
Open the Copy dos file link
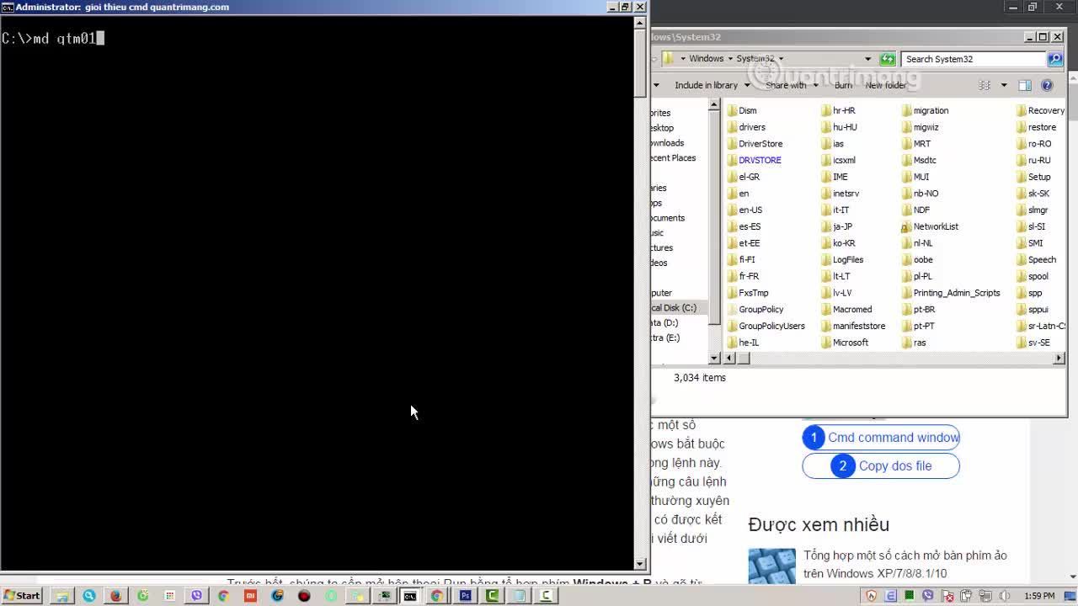(x=881, y=465)
